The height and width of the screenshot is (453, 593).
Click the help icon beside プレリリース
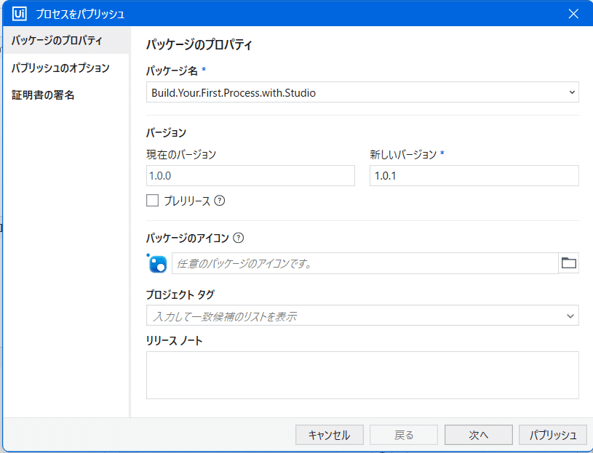point(219,201)
